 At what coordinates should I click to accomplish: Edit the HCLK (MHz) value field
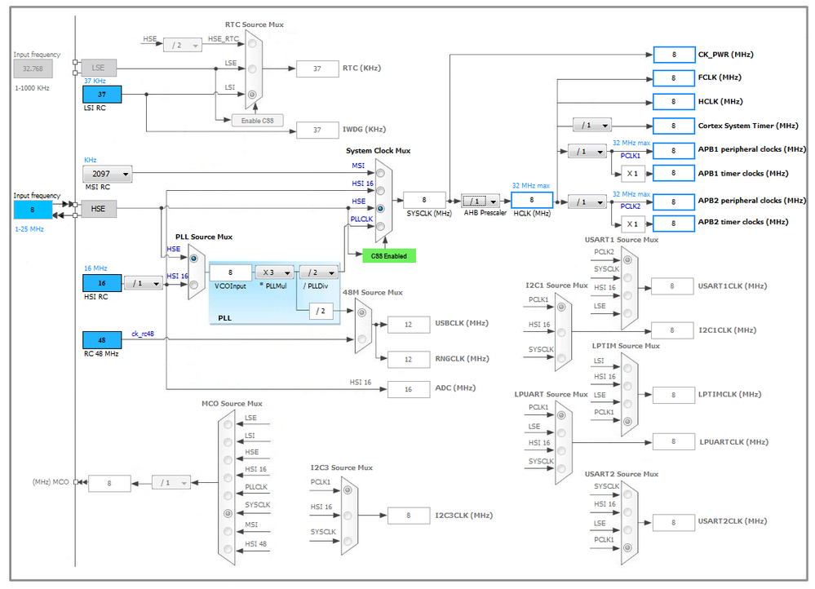pos(532,200)
